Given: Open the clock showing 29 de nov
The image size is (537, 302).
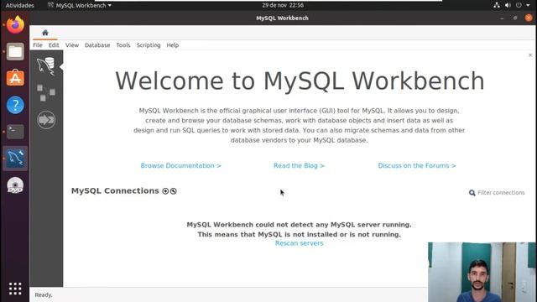Looking at the screenshot, I should click(x=283, y=5).
